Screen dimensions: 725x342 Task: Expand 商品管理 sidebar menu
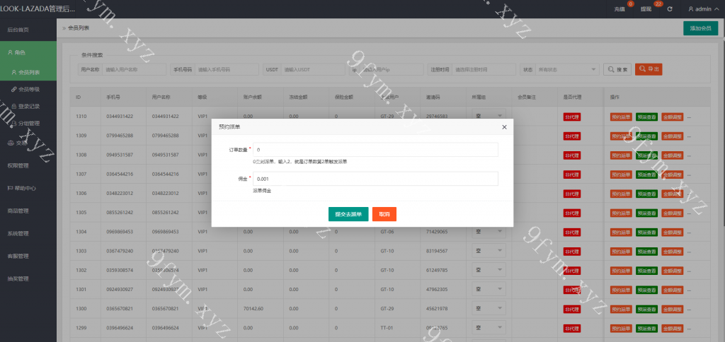click(x=28, y=211)
